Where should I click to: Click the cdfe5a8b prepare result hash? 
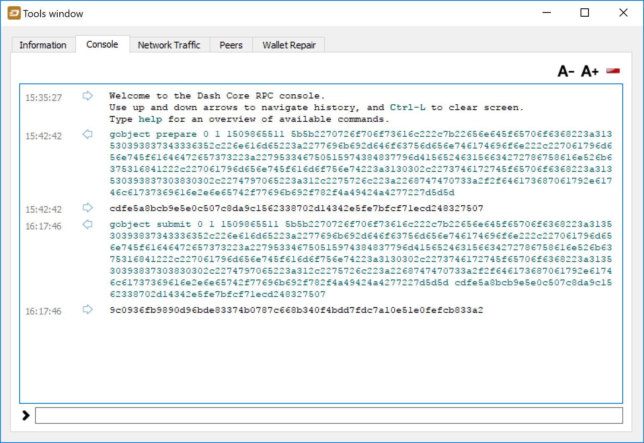(x=296, y=208)
